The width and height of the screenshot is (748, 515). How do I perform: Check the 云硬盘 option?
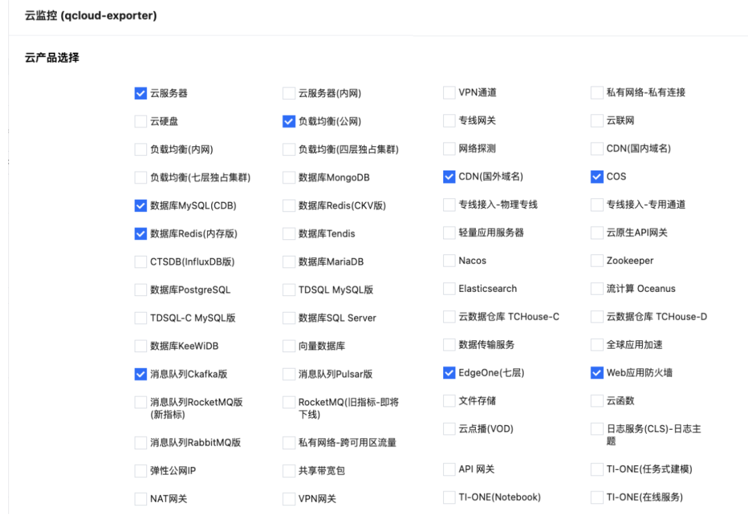click(x=140, y=121)
